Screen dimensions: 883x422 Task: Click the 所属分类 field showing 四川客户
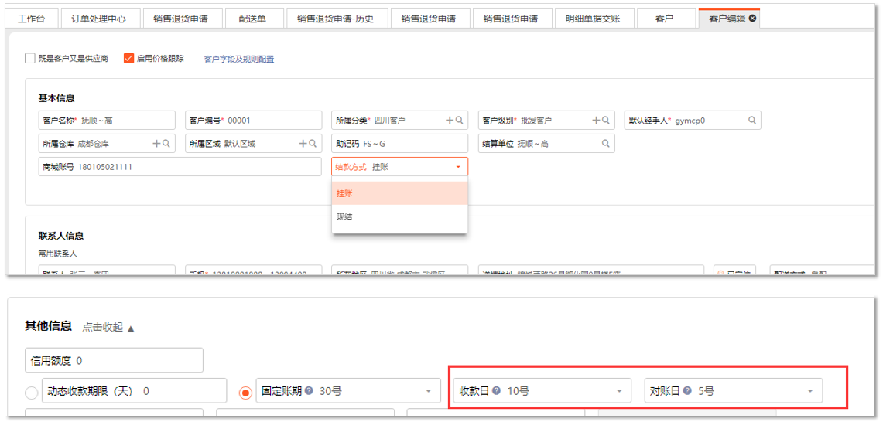coord(400,121)
